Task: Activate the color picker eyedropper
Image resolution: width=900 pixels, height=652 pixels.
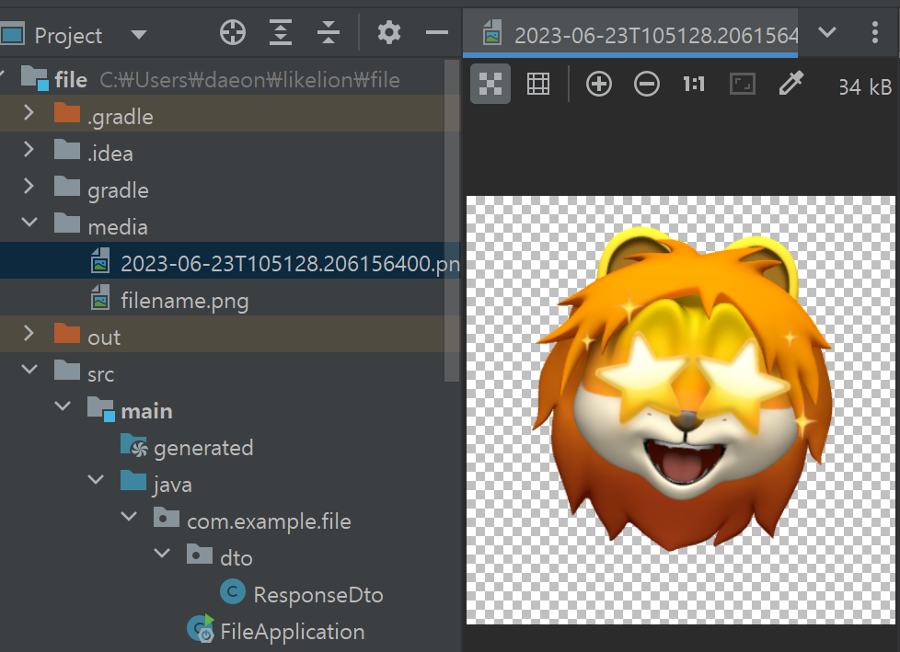Action: pyautogui.click(x=790, y=84)
